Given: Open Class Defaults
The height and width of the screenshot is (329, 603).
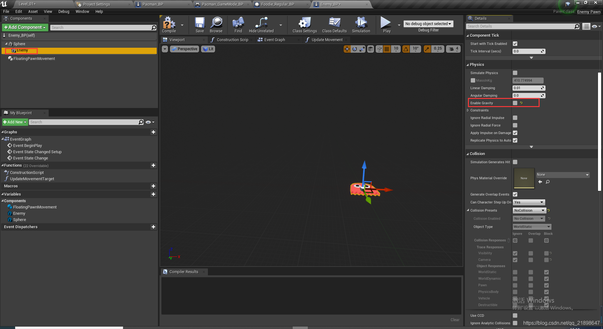Looking at the screenshot, I should pyautogui.click(x=334, y=25).
